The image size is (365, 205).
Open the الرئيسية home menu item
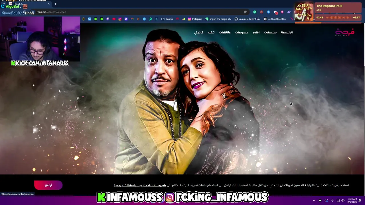[x=287, y=32]
